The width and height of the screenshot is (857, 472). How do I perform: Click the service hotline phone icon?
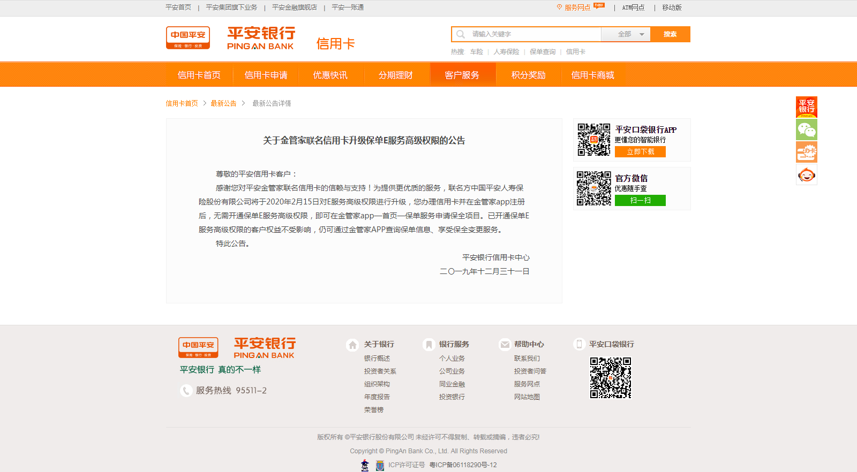point(186,391)
